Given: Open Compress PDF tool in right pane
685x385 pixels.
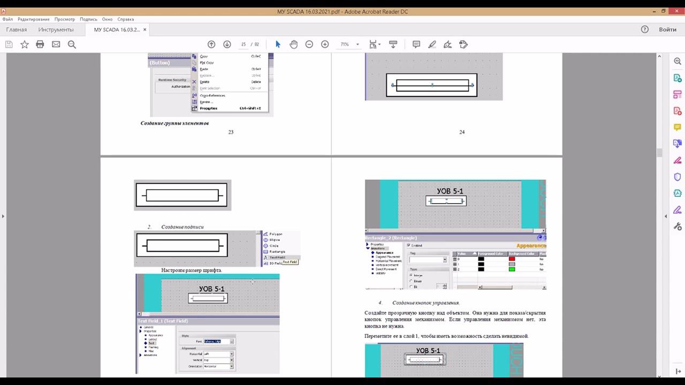Looking at the screenshot, I should 678,193.
